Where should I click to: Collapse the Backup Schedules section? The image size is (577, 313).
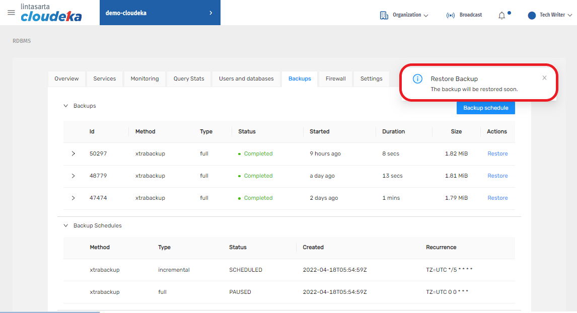click(x=65, y=225)
